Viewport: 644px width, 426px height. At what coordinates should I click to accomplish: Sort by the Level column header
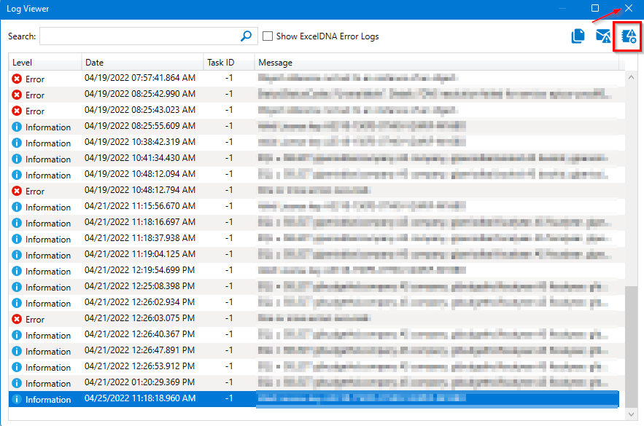tap(44, 63)
